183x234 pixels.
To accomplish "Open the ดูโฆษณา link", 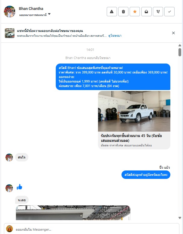I will 115,36.
